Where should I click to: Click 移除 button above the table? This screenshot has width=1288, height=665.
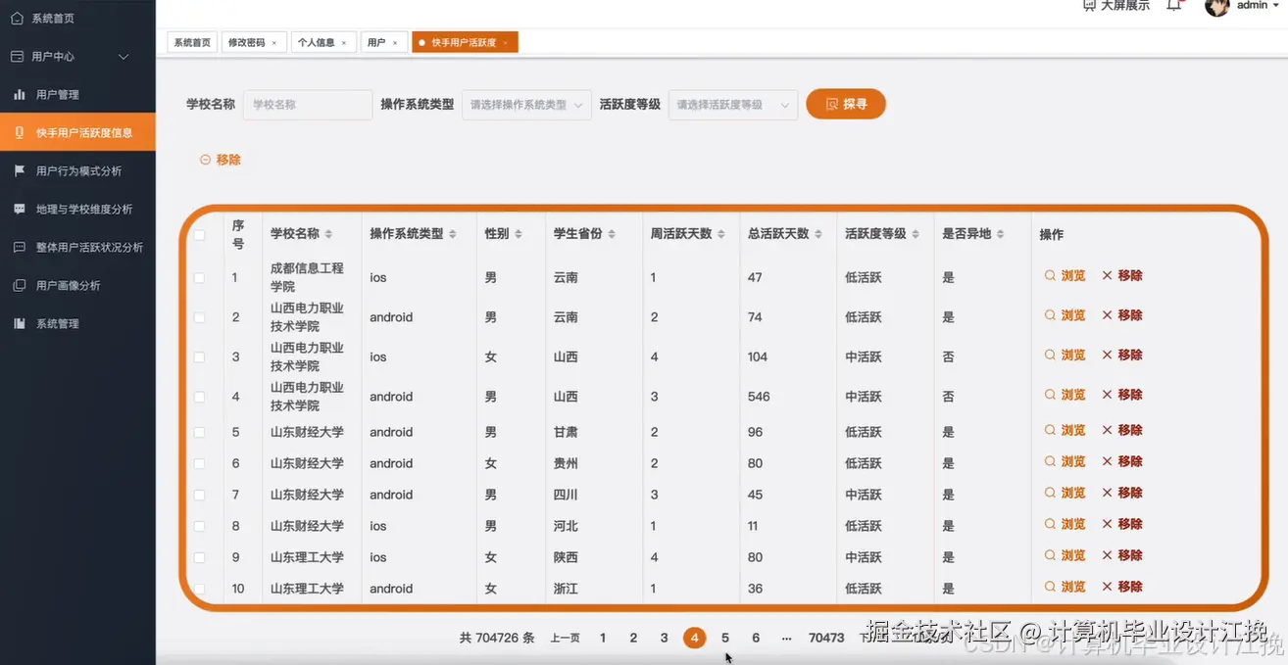pyautogui.click(x=221, y=160)
